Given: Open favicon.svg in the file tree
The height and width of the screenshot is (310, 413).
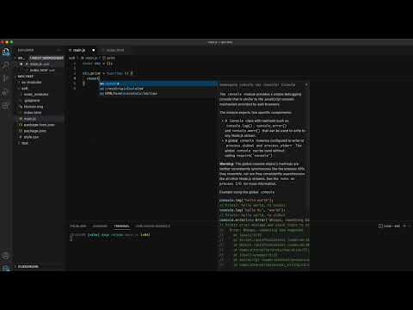Looking at the screenshot, I should 34,107.
